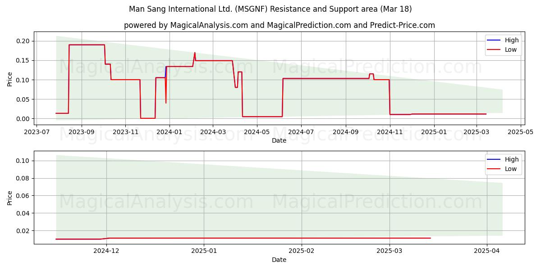This screenshot has height=270, width=541.
Task: Click the 'Date' axis label under the top chart
Action: pos(279,140)
